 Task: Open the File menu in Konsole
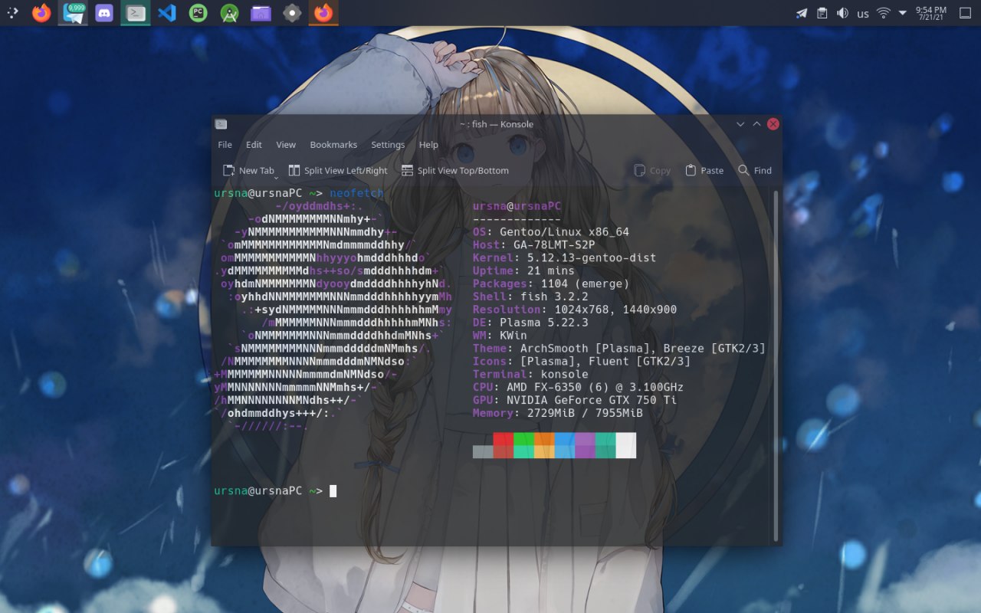click(225, 145)
